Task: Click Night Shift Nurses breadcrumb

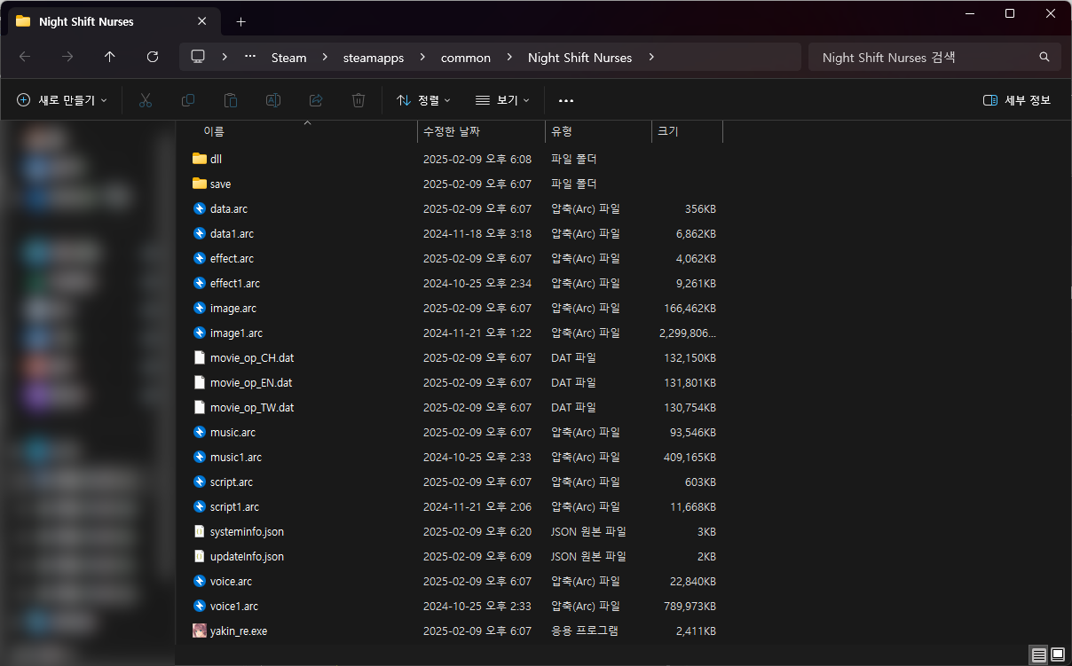Action: (579, 58)
